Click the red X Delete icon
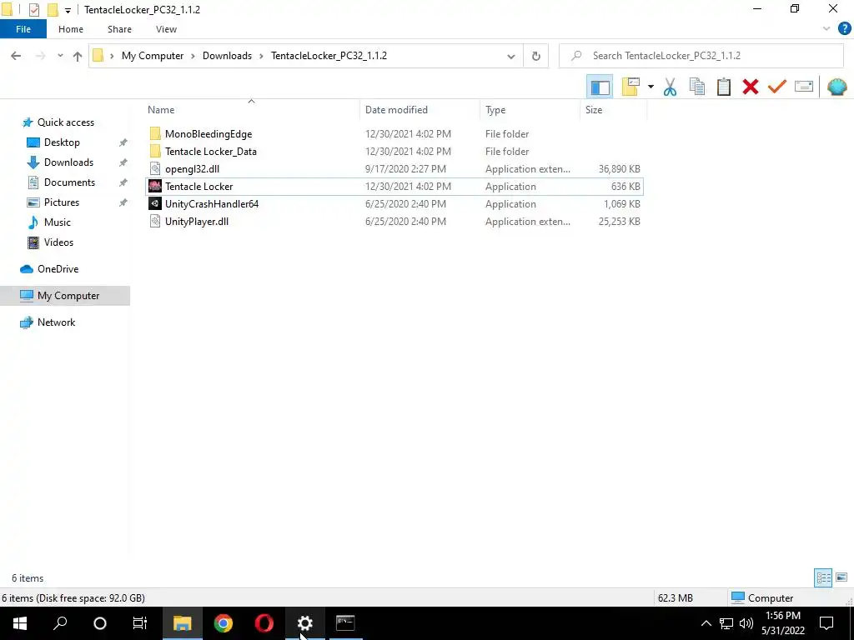854x640 pixels. pos(751,87)
